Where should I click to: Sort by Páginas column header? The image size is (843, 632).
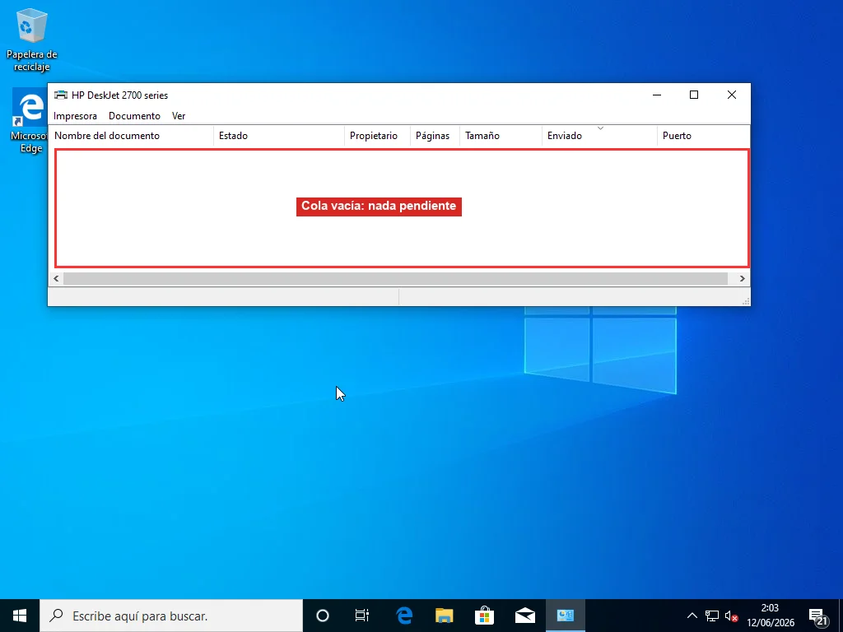pos(435,136)
